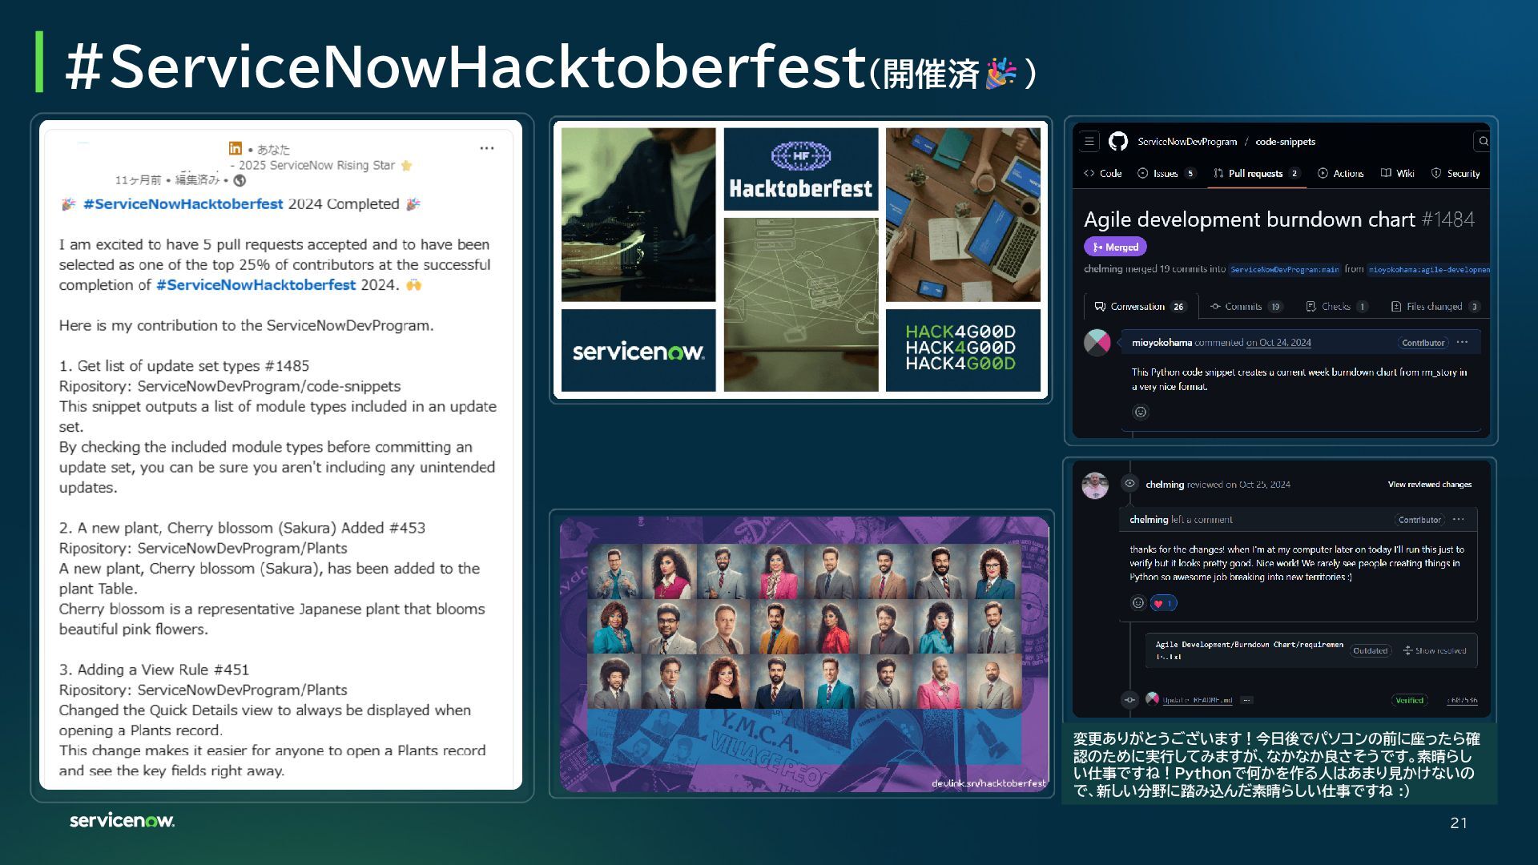Toggle the heart reaction on chelming's comment

click(1163, 603)
